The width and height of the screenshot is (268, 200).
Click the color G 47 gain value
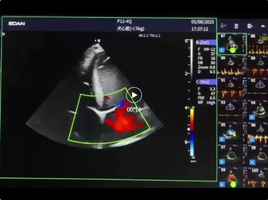[x=206, y=93]
